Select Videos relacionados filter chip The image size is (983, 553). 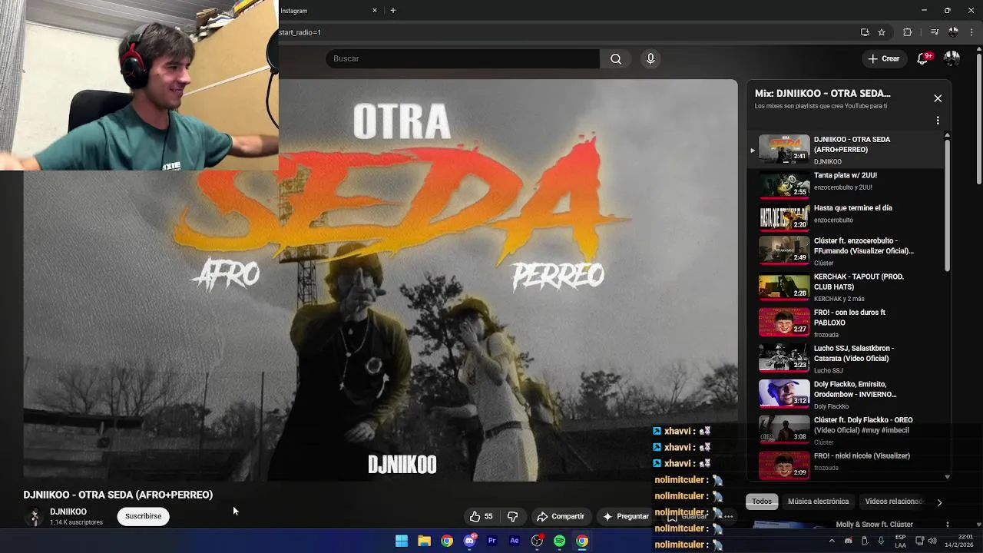pyautogui.click(x=893, y=502)
